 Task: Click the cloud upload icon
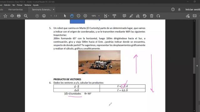pyautogui.click(x=12, y=16)
